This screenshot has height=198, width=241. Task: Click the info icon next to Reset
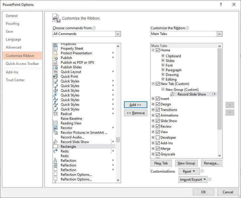pyautogui.click(x=202, y=171)
